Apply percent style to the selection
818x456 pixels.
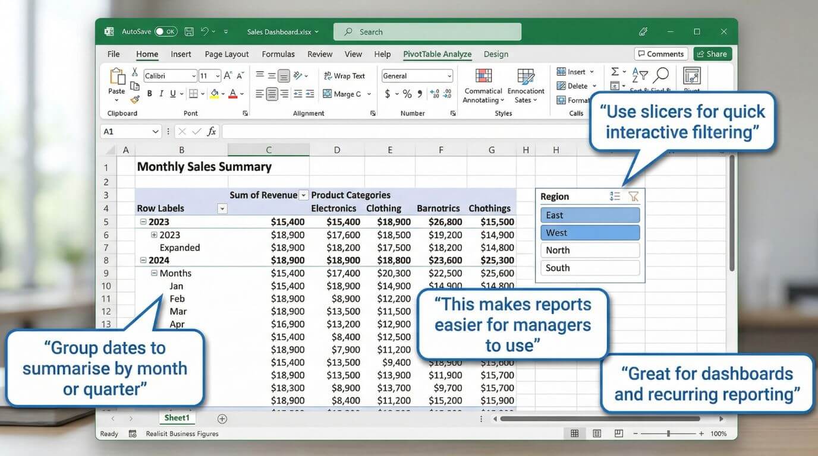407,94
